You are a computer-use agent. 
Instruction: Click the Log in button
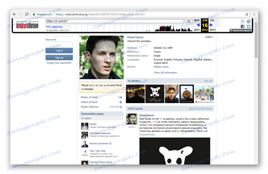[x=59, y=51]
